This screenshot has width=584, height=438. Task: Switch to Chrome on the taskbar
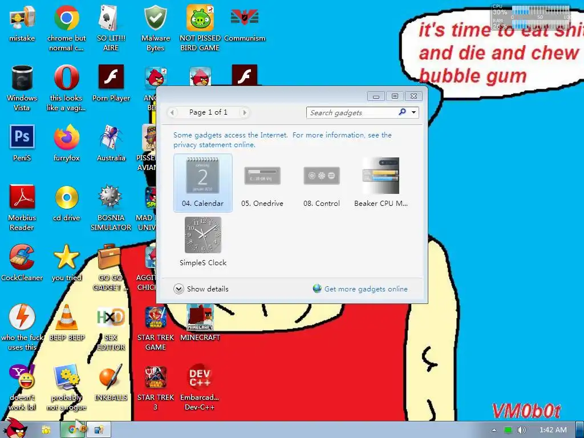[73, 430]
